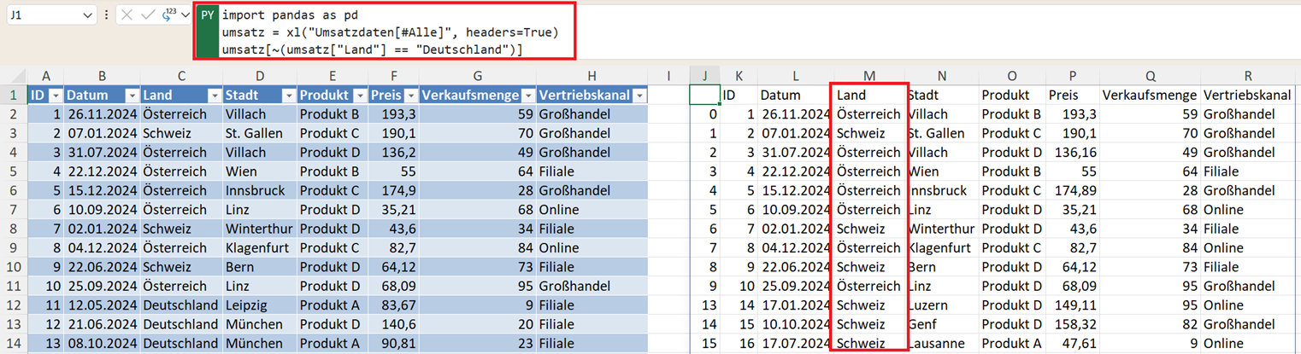Image resolution: width=1301 pixels, height=354 pixels.
Task: Select row 5 header
Action: pos(14,171)
